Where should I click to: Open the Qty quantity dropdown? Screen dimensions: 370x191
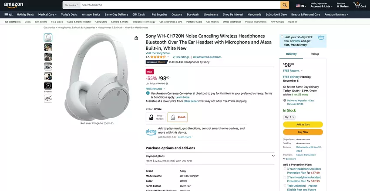tap(289, 117)
